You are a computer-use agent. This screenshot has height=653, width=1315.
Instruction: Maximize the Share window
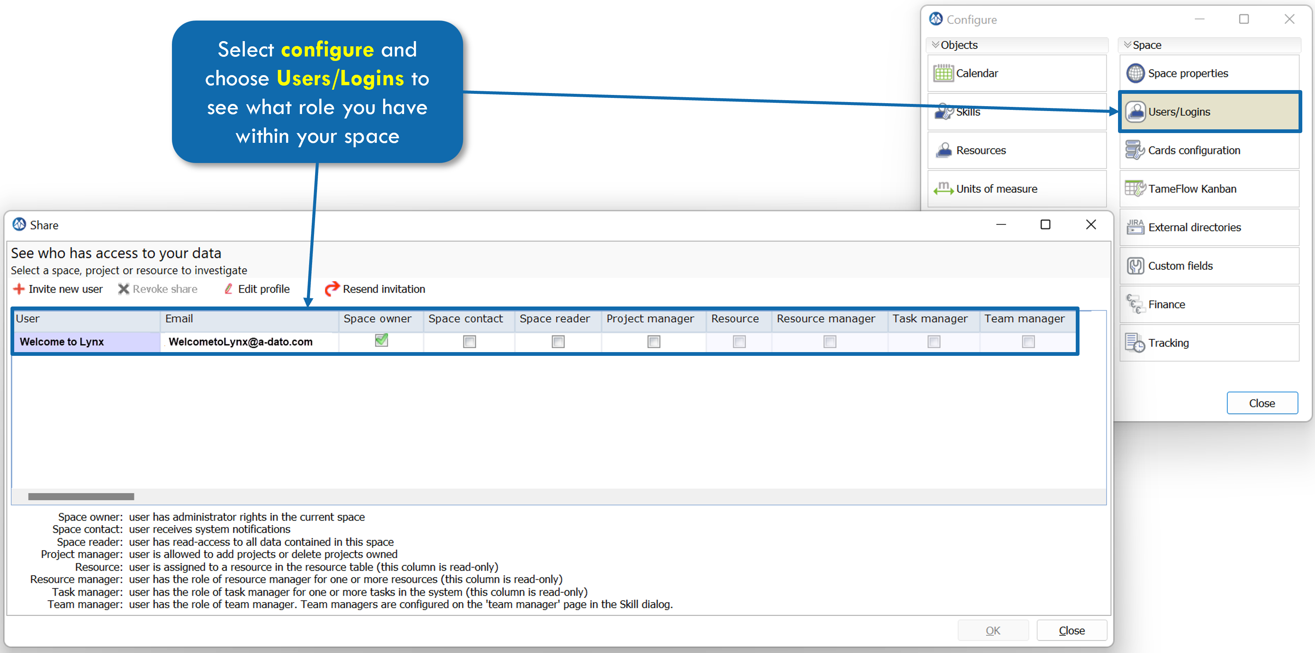click(x=1045, y=225)
